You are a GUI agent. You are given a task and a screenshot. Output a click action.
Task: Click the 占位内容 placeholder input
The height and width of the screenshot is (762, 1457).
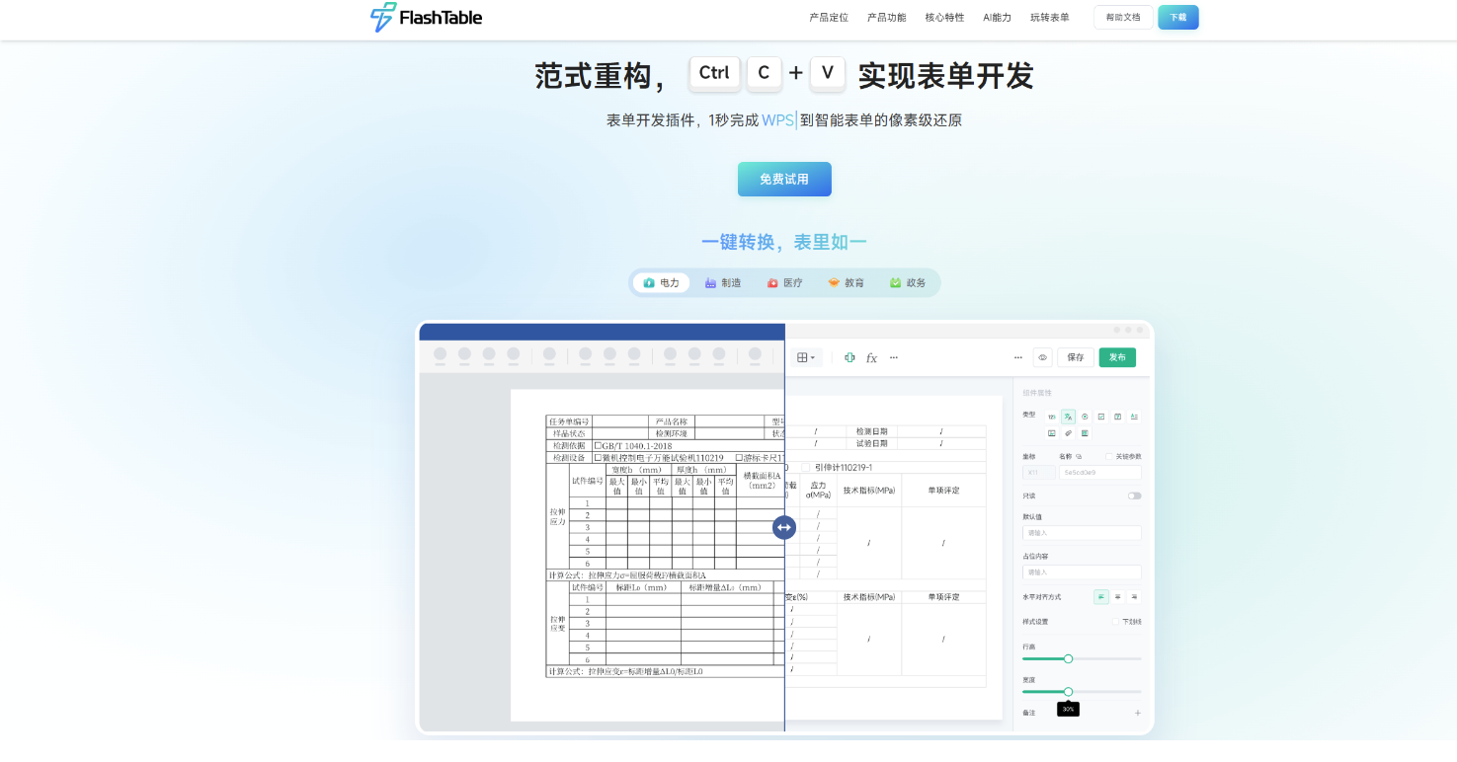[1082, 572]
